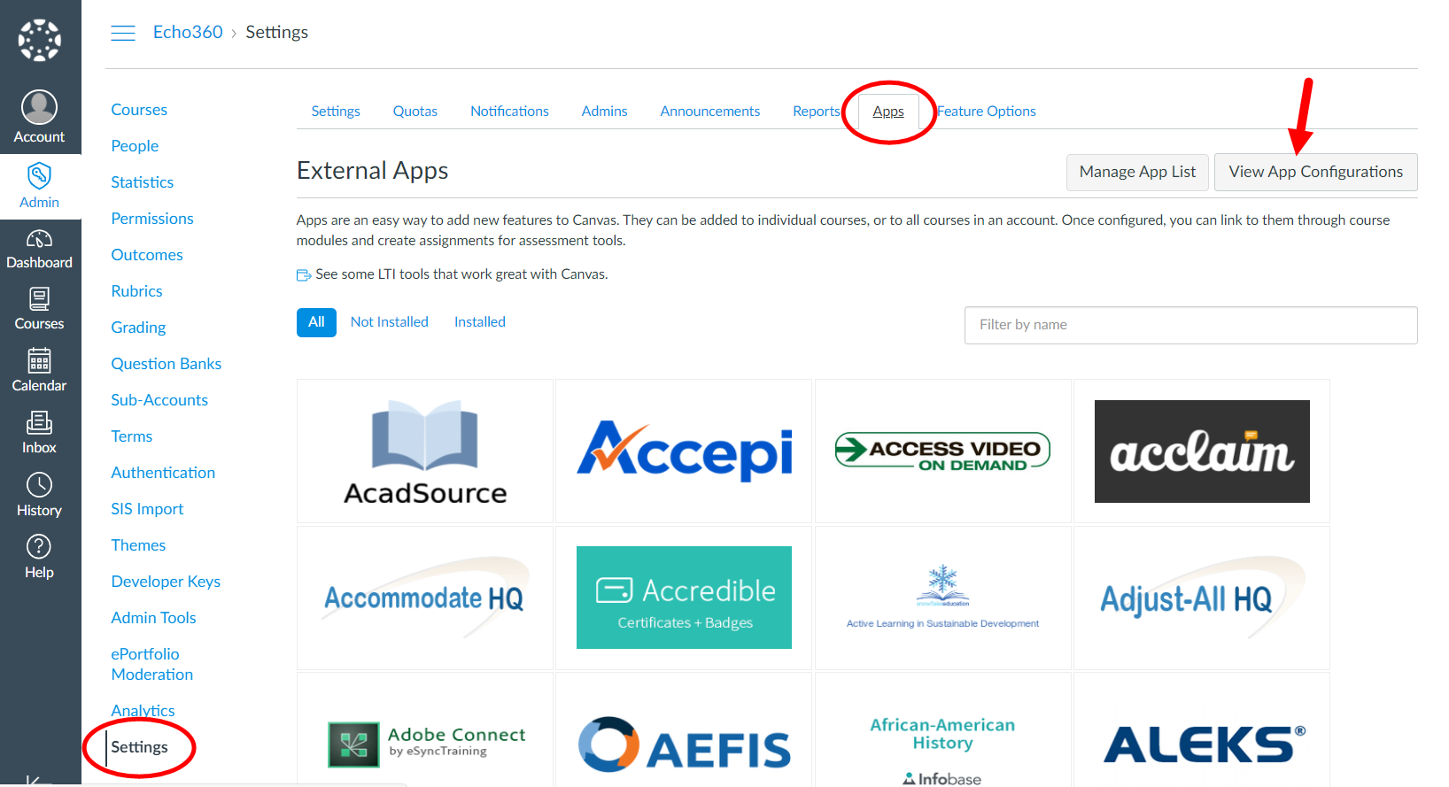This screenshot has height=787, width=1449.
Task: Open Themes in the account menu
Action: point(138,545)
